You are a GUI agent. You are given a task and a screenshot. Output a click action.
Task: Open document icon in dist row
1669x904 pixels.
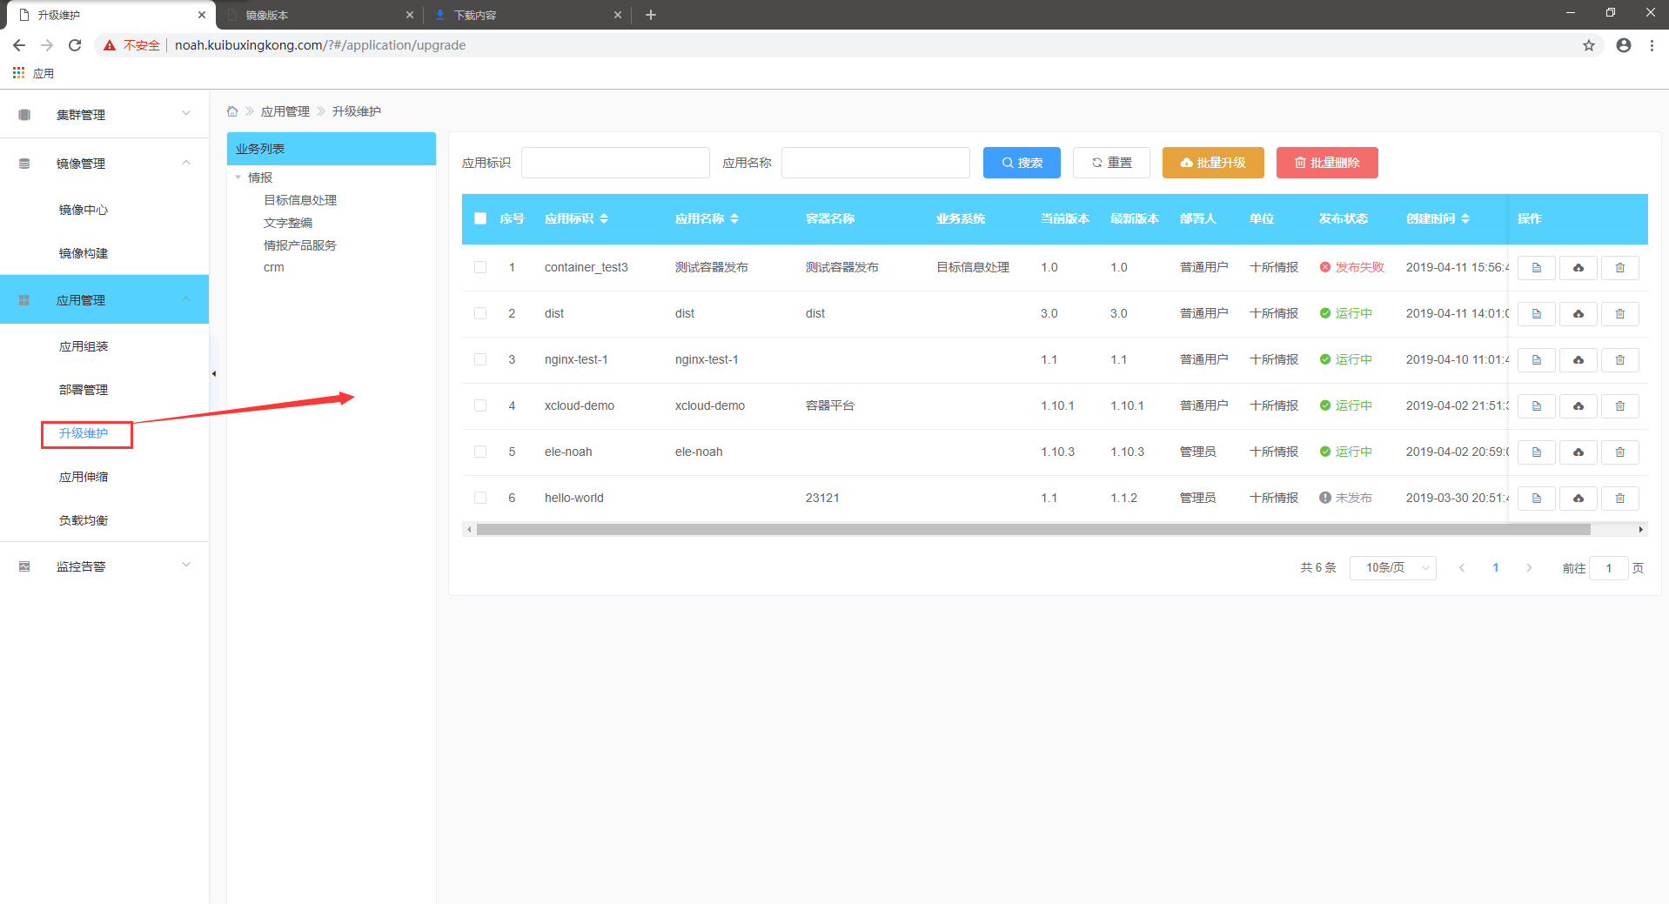click(x=1537, y=314)
